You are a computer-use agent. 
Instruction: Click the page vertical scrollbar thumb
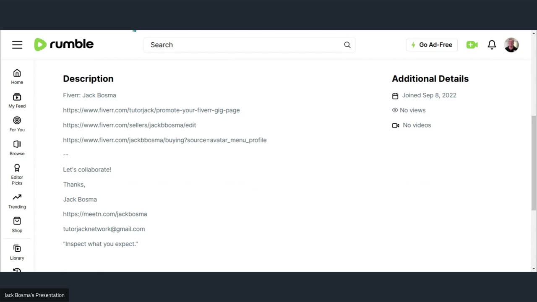534,163
